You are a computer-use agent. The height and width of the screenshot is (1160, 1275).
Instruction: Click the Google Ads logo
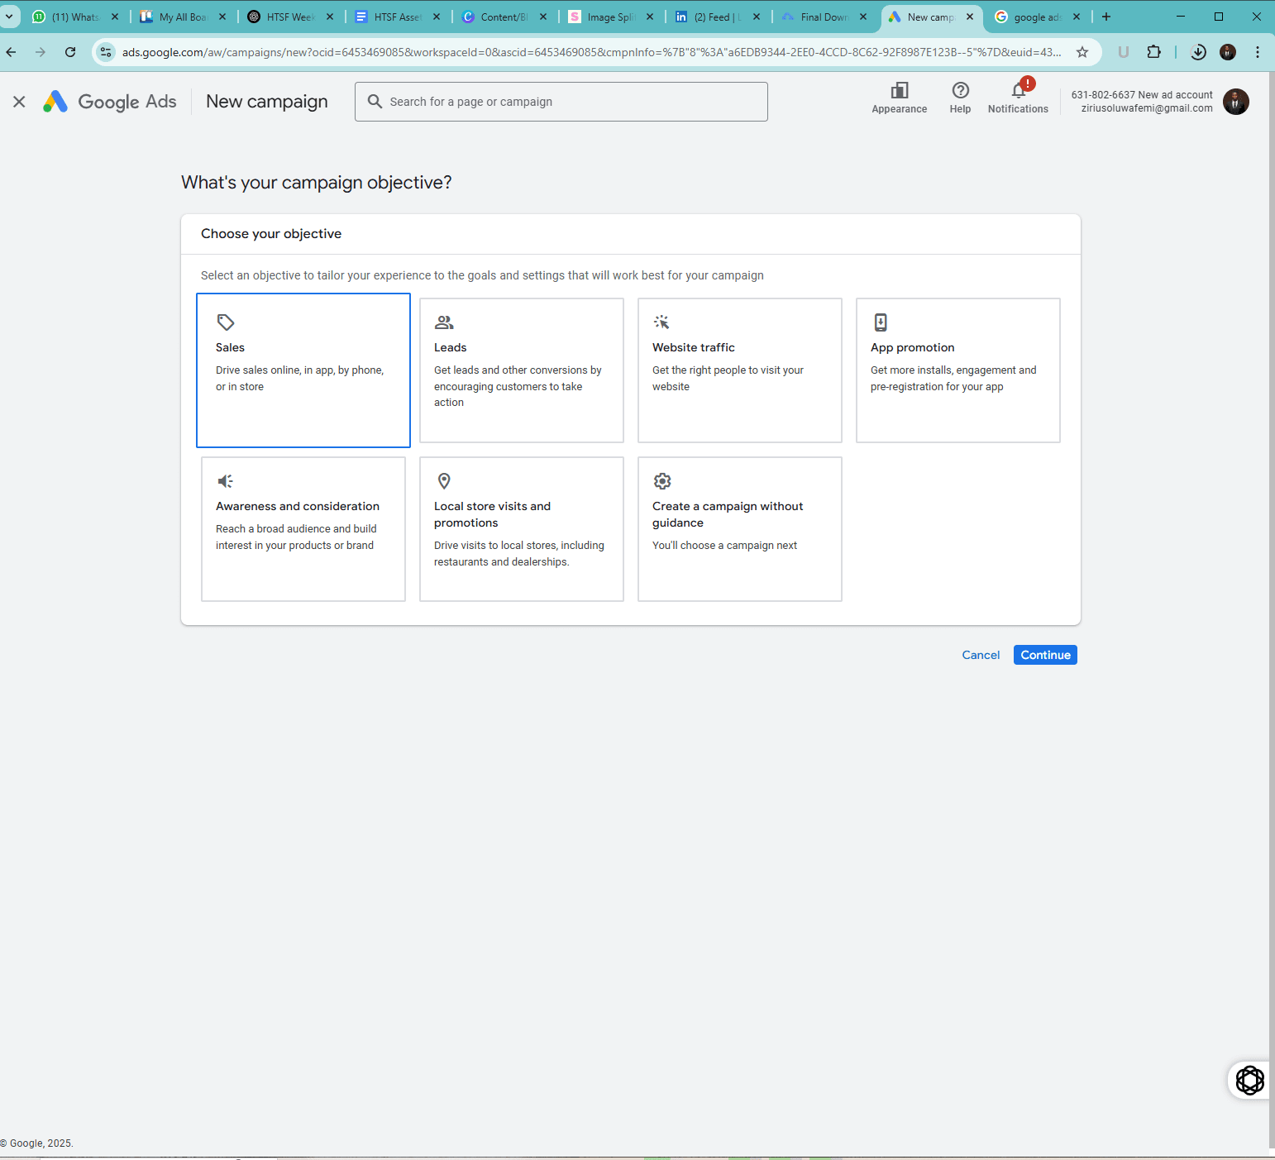tap(110, 102)
